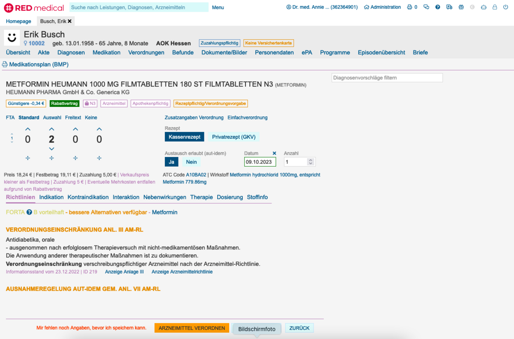Click divide symbol under first dose column
Image resolution: width=514 pixels, height=339 pixels.
coord(28,158)
